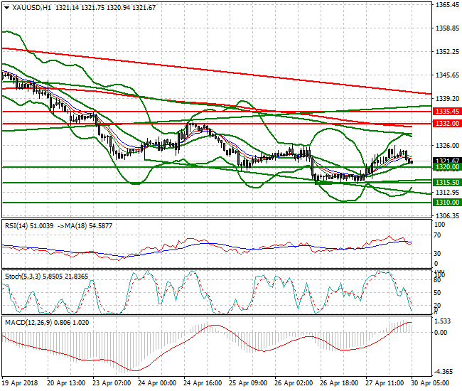Click the 1306.35 price scale value
Viewport: 462px width, 391px height.
click(447, 216)
